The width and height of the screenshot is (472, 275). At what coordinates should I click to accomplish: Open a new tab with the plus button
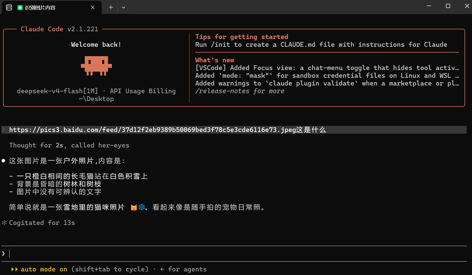111,7
